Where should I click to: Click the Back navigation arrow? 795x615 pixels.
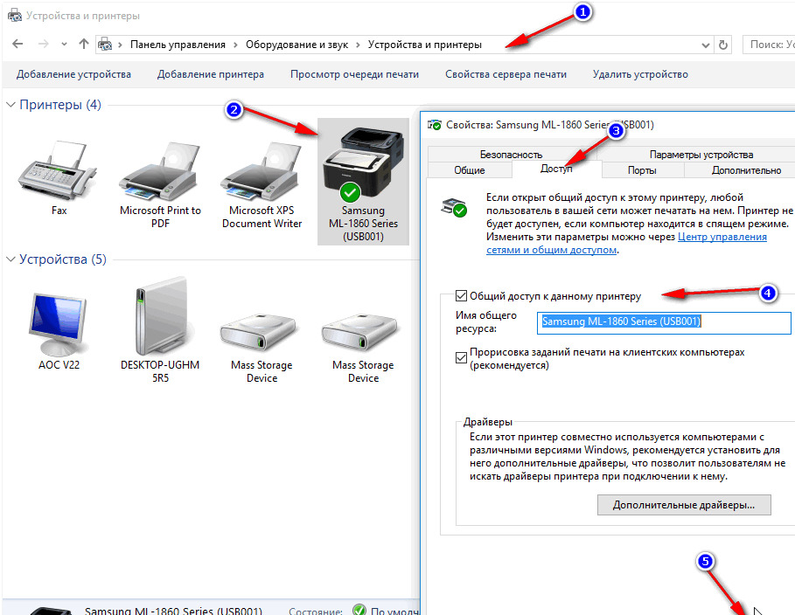(17, 44)
